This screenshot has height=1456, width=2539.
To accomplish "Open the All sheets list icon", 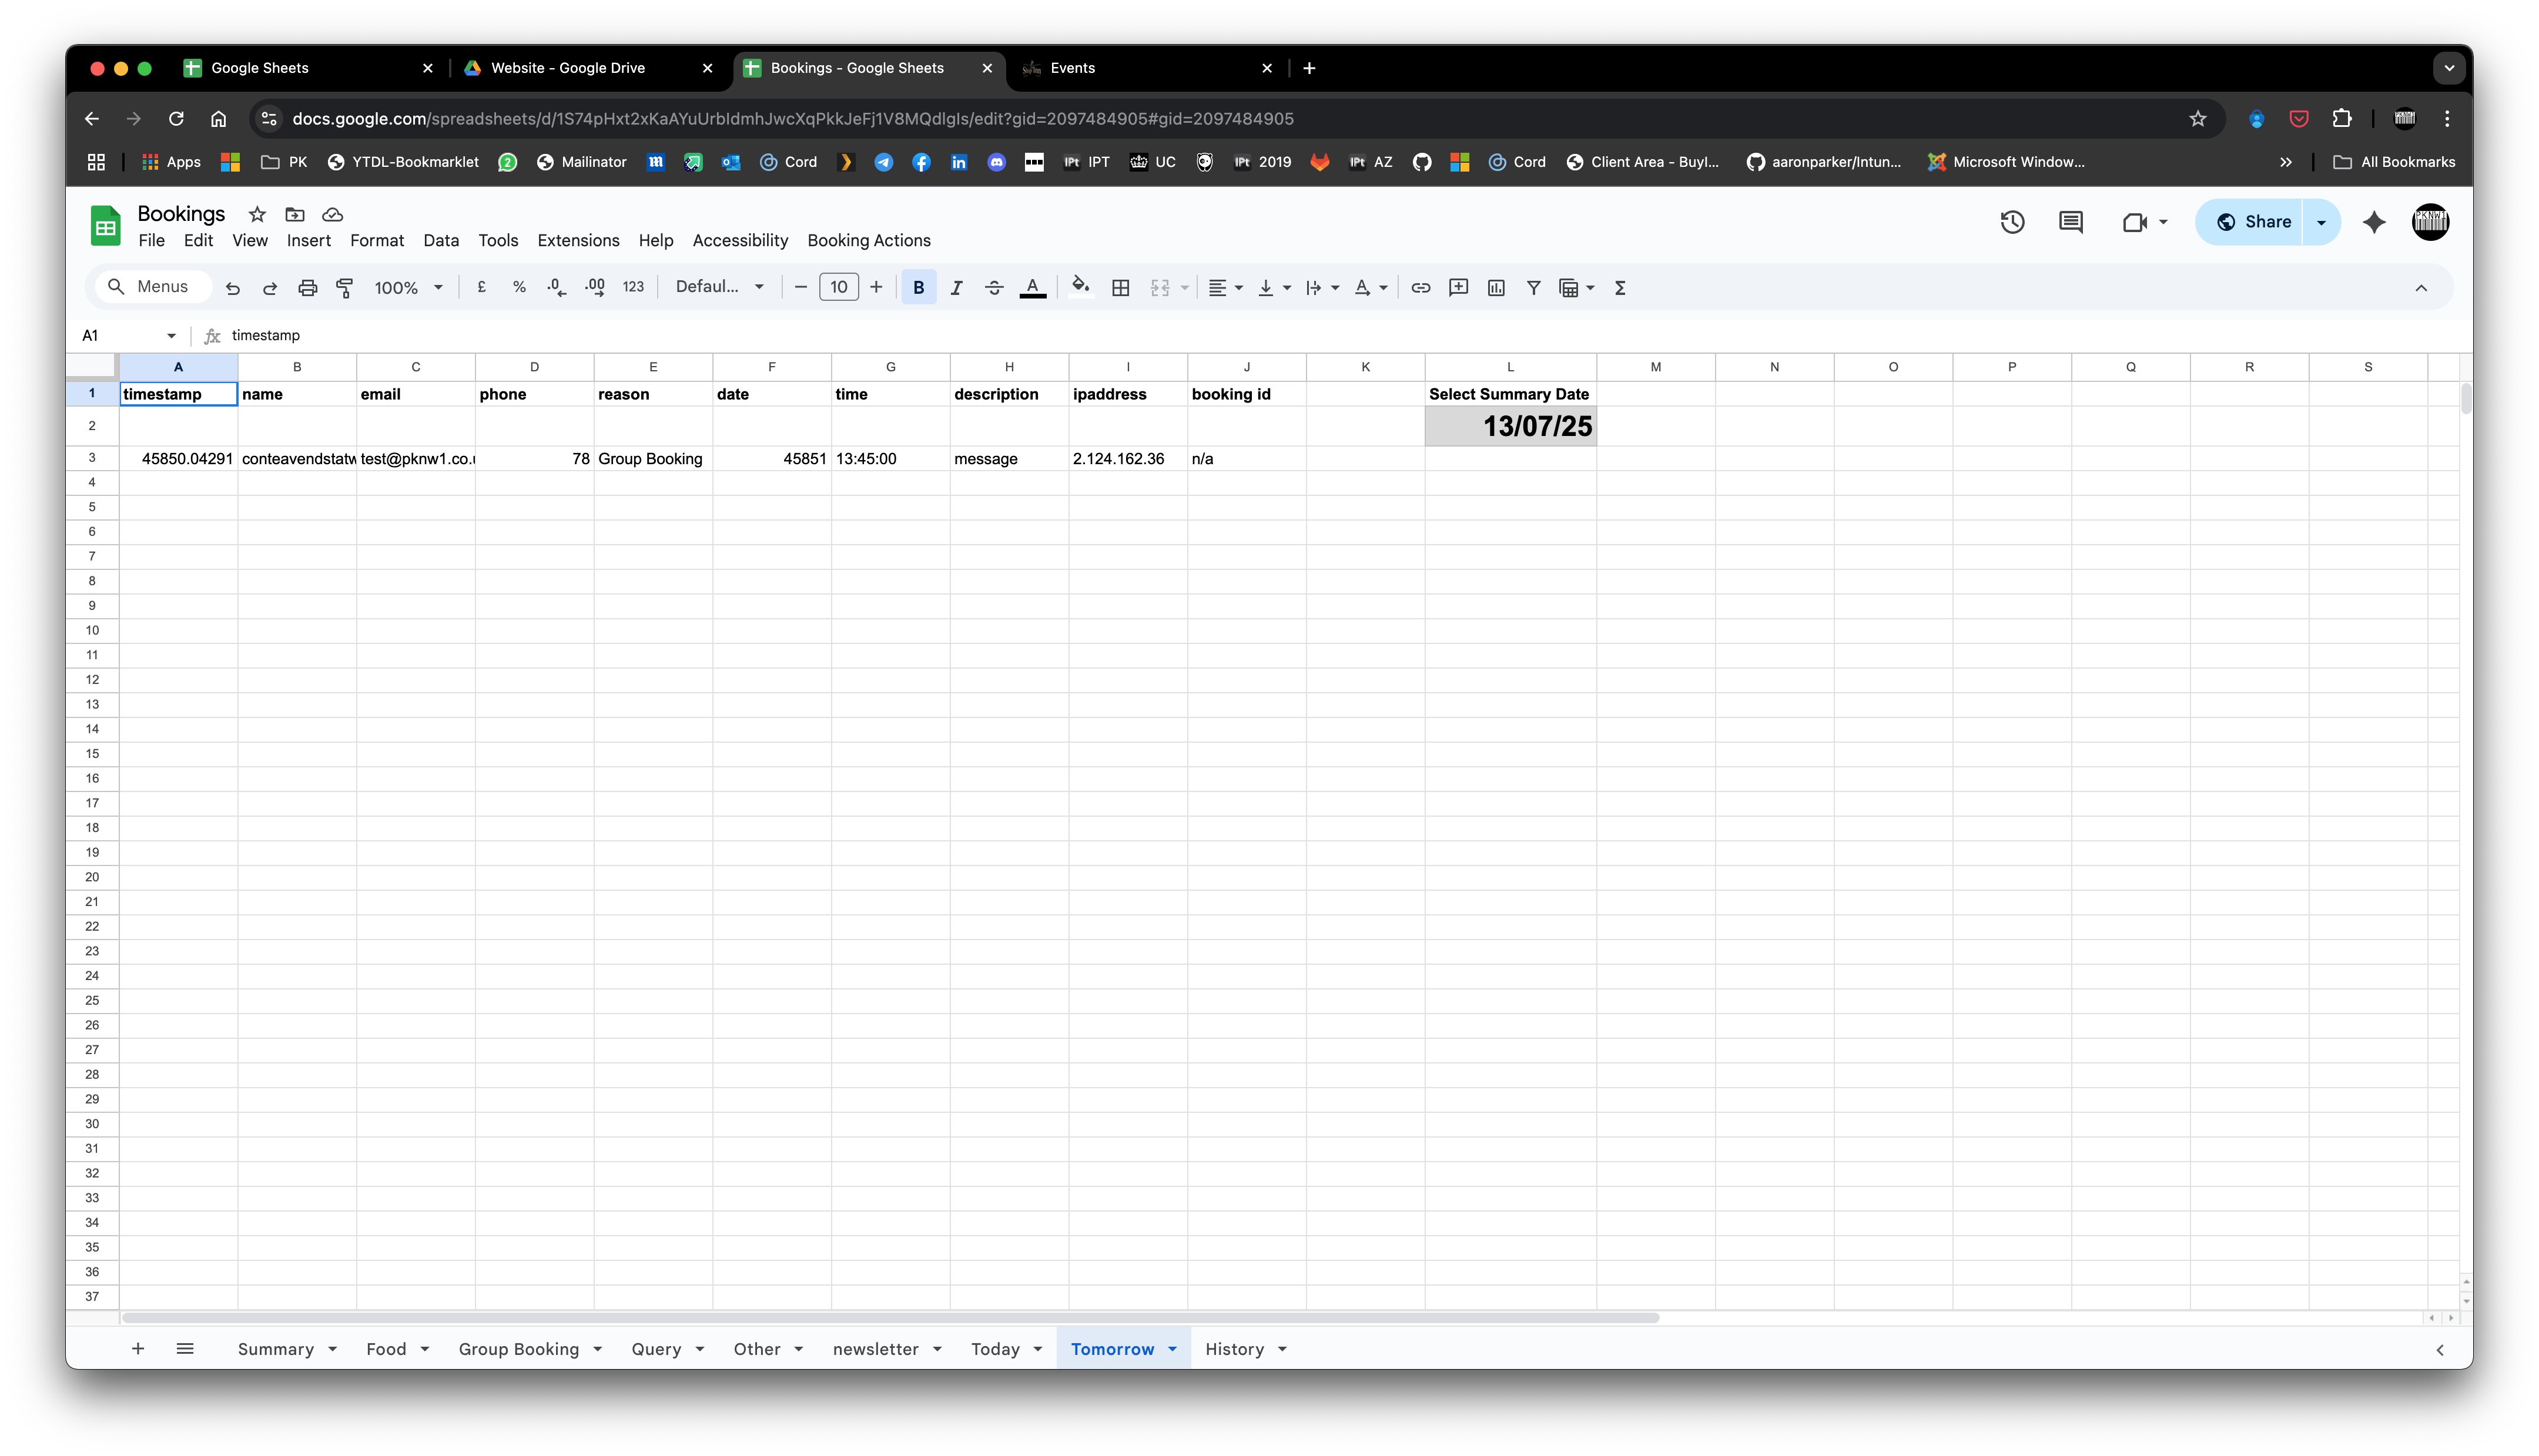I will 185,1349.
